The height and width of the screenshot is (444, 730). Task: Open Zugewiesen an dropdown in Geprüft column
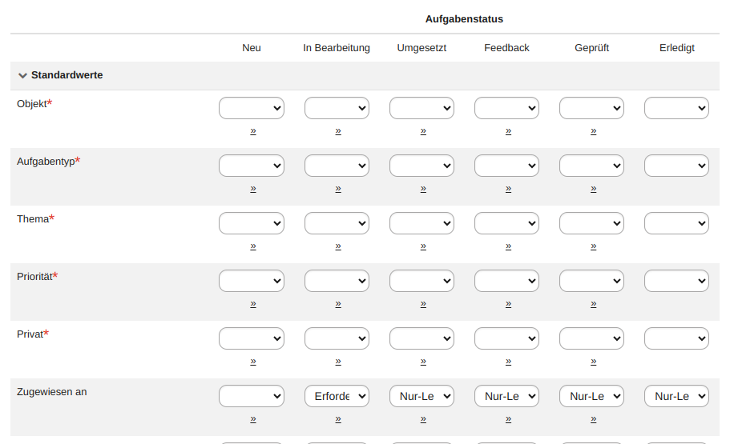click(x=591, y=396)
